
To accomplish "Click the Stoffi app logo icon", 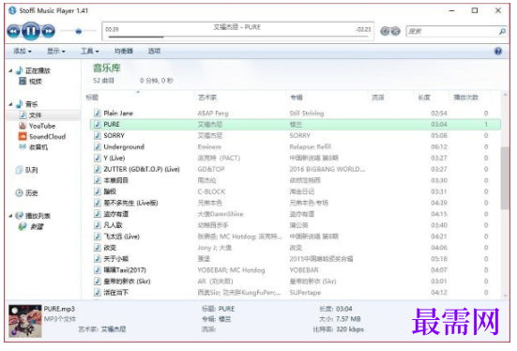I will pos(12,10).
